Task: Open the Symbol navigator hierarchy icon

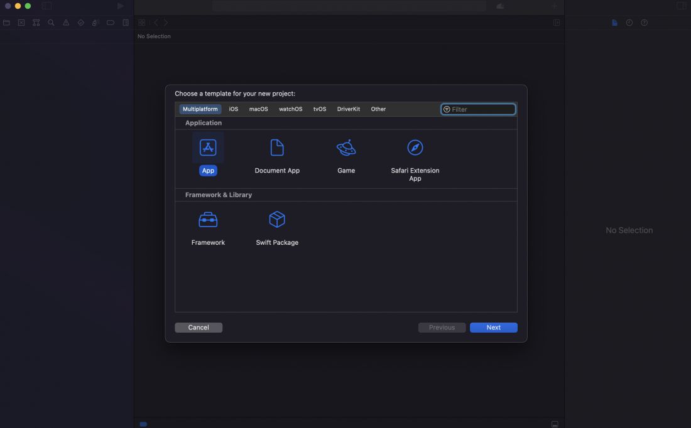Action: (x=36, y=23)
